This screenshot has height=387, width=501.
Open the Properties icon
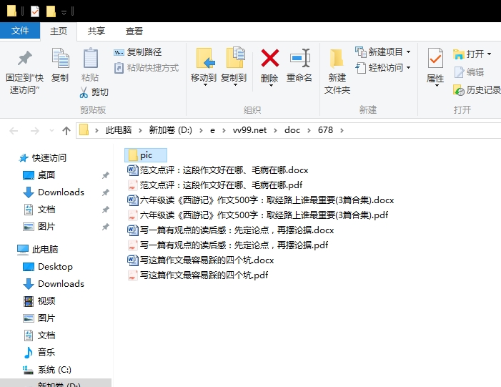pos(435,58)
